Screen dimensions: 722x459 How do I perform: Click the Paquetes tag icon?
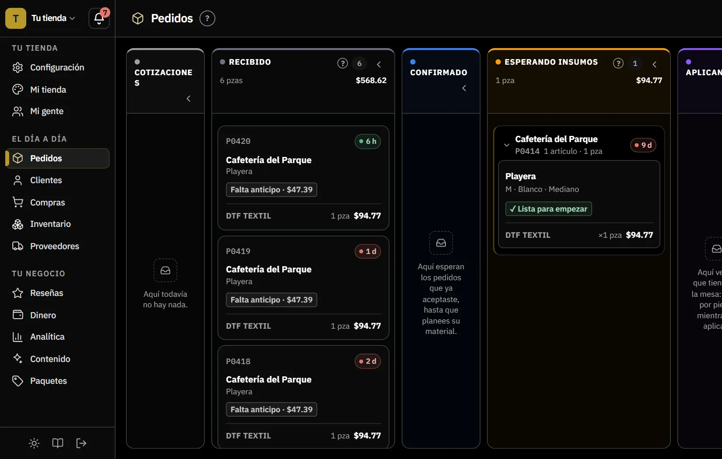click(18, 381)
